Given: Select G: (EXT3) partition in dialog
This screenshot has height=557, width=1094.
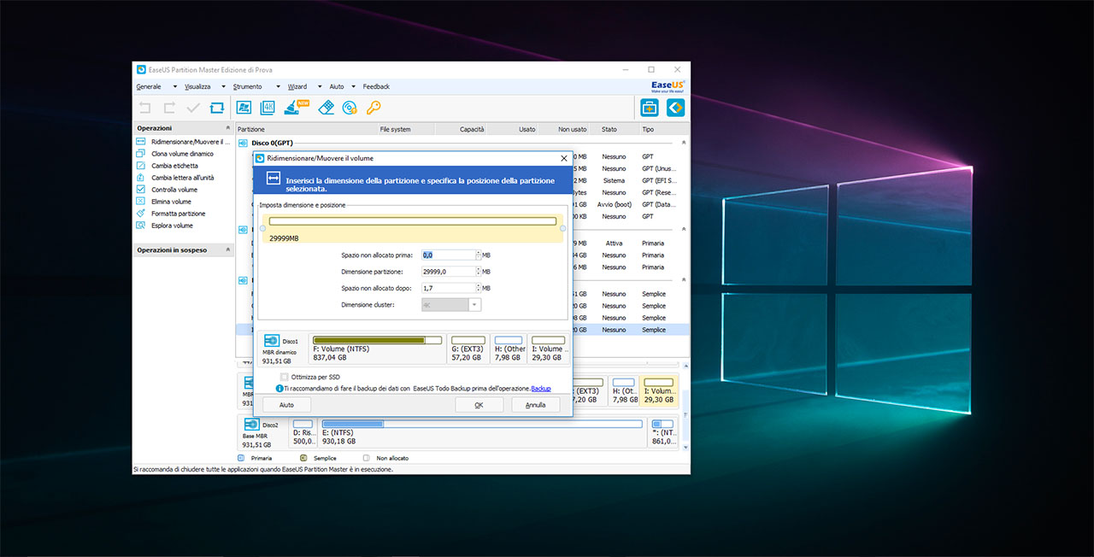Looking at the screenshot, I should (468, 349).
